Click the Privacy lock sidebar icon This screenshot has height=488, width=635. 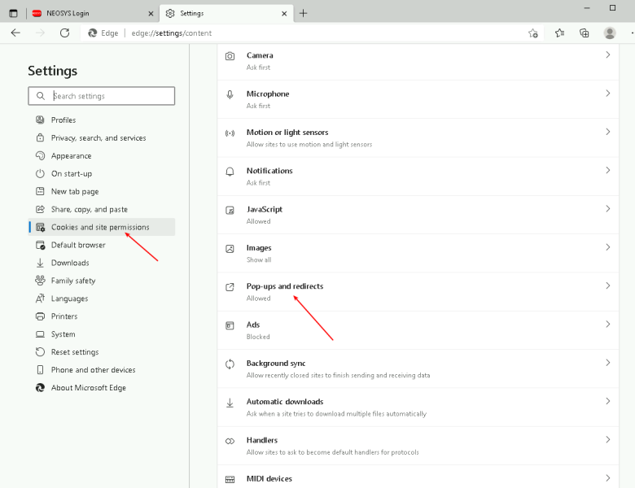[x=40, y=137]
